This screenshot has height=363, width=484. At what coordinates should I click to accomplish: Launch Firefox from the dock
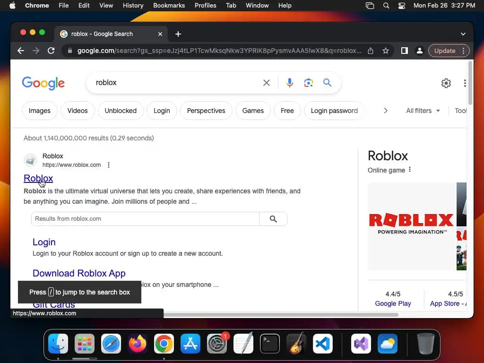(138, 343)
